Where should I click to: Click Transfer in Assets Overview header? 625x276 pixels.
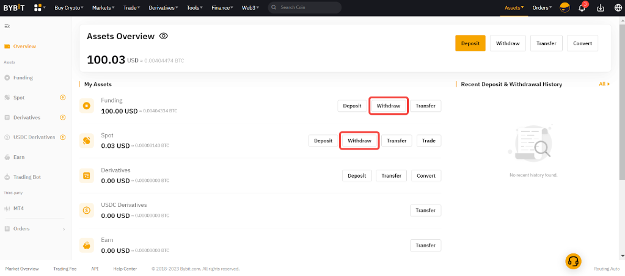pos(546,43)
